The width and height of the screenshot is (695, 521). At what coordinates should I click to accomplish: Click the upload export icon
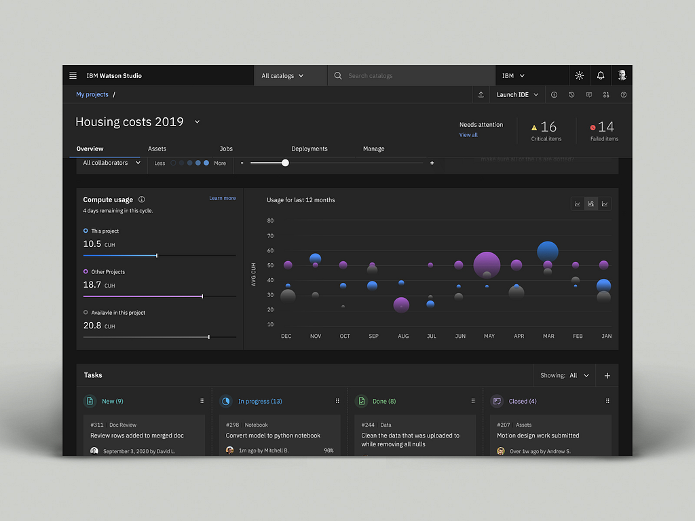coord(481,95)
